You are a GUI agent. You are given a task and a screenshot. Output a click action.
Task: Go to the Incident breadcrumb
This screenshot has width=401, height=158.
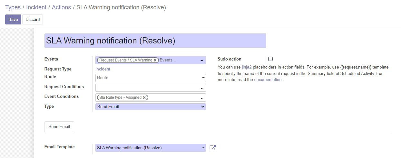click(36, 7)
